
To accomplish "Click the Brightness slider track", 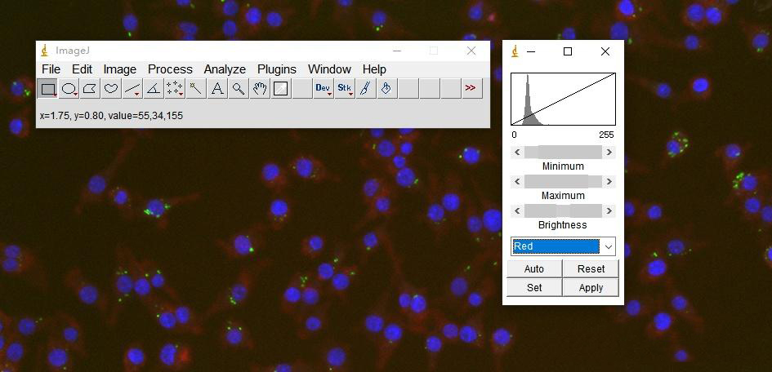I will pos(563,210).
